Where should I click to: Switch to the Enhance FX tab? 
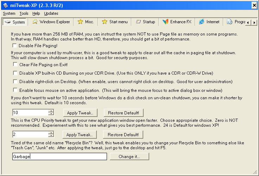(177, 22)
